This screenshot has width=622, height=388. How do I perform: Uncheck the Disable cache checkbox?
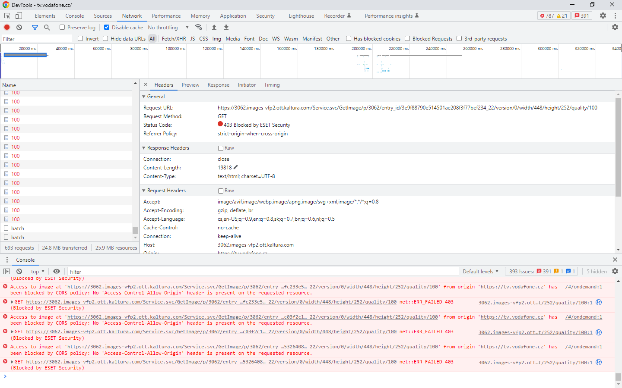click(x=107, y=27)
